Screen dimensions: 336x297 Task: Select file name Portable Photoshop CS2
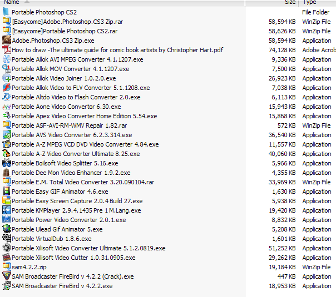click(44, 12)
